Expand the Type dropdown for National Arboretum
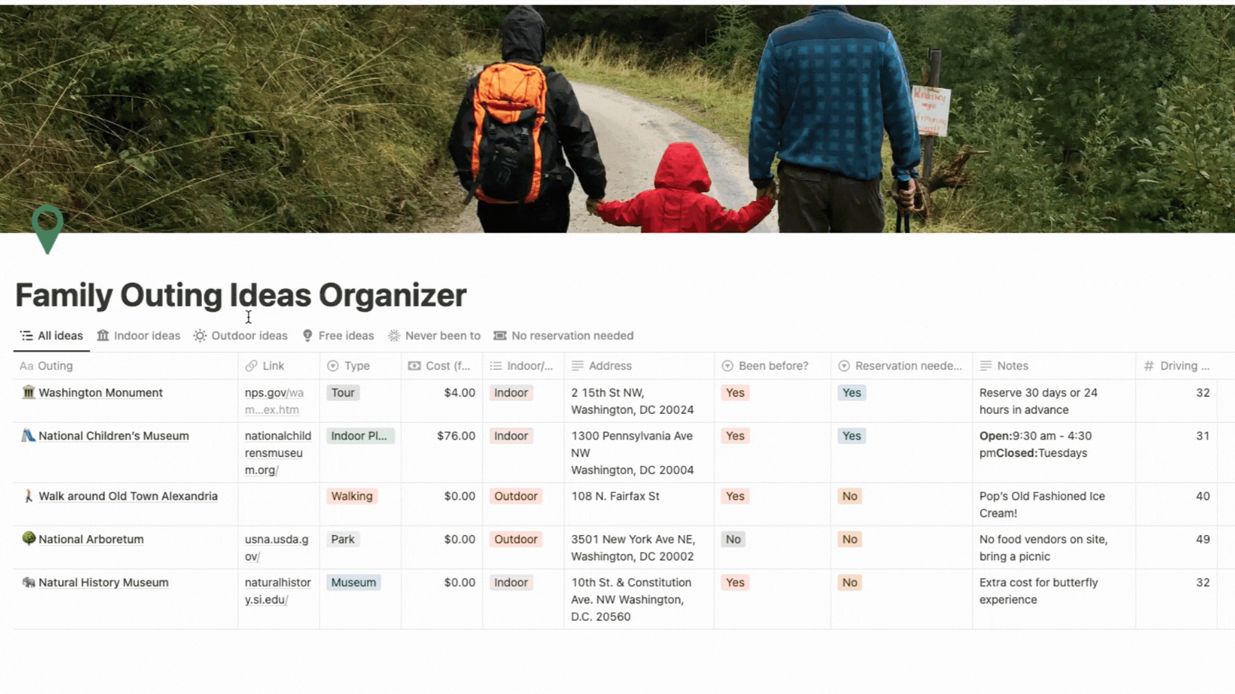 (x=343, y=539)
